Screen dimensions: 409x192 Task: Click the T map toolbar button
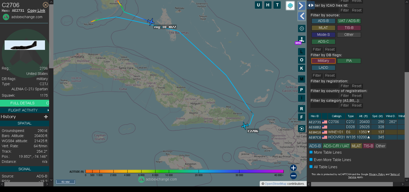click(x=277, y=5)
